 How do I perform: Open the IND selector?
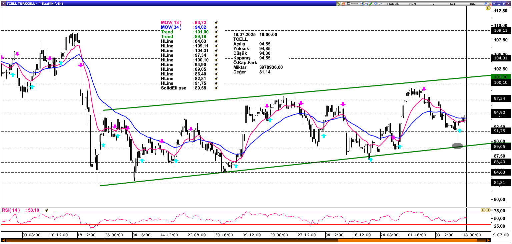(x=472, y=3)
